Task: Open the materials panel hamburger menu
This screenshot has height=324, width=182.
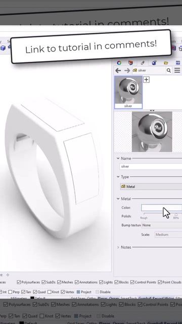Action: click(177, 70)
